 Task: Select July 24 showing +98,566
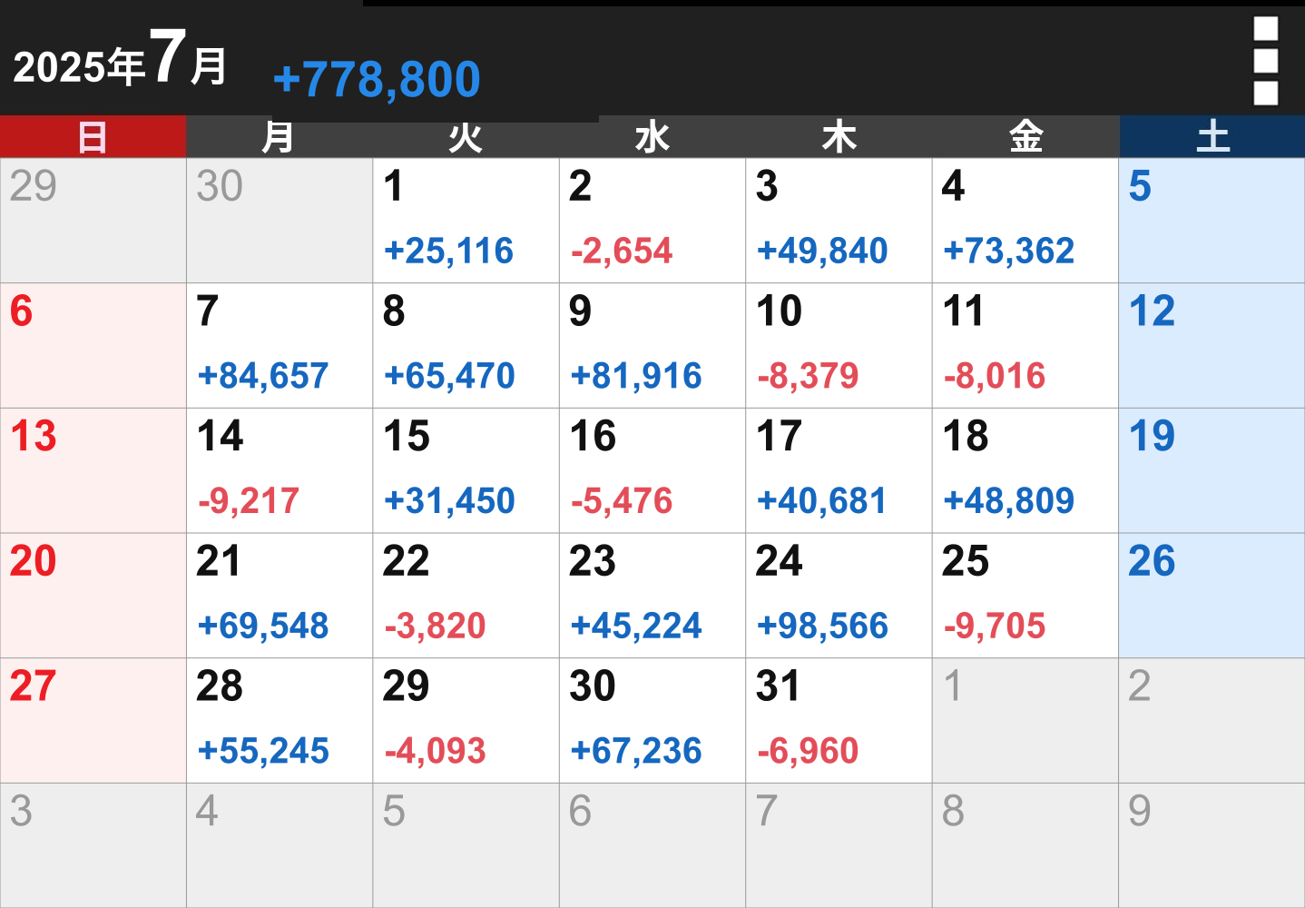pos(839,596)
